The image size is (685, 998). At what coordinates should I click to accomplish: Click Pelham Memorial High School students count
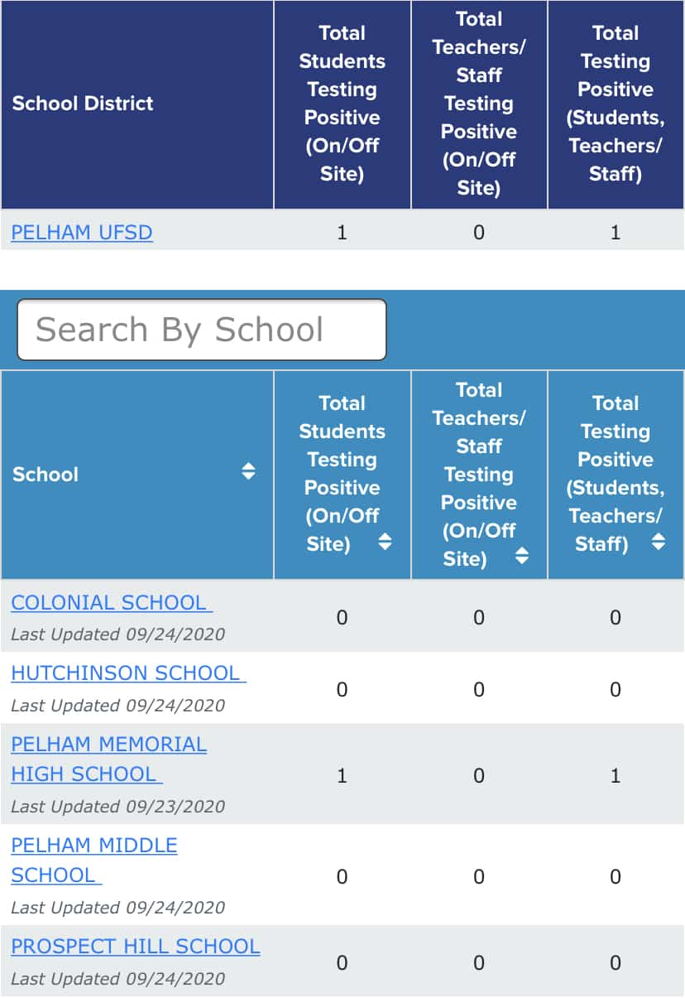(x=342, y=776)
